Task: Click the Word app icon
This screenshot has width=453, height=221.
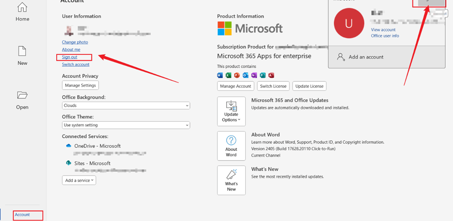Action: (220, 75)
